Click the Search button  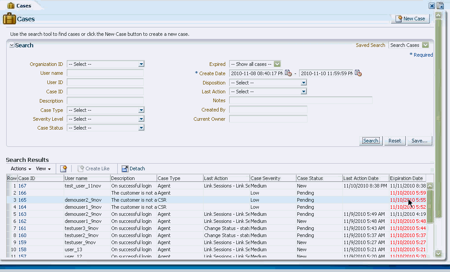pyautogui.click(x=370, y=141)
